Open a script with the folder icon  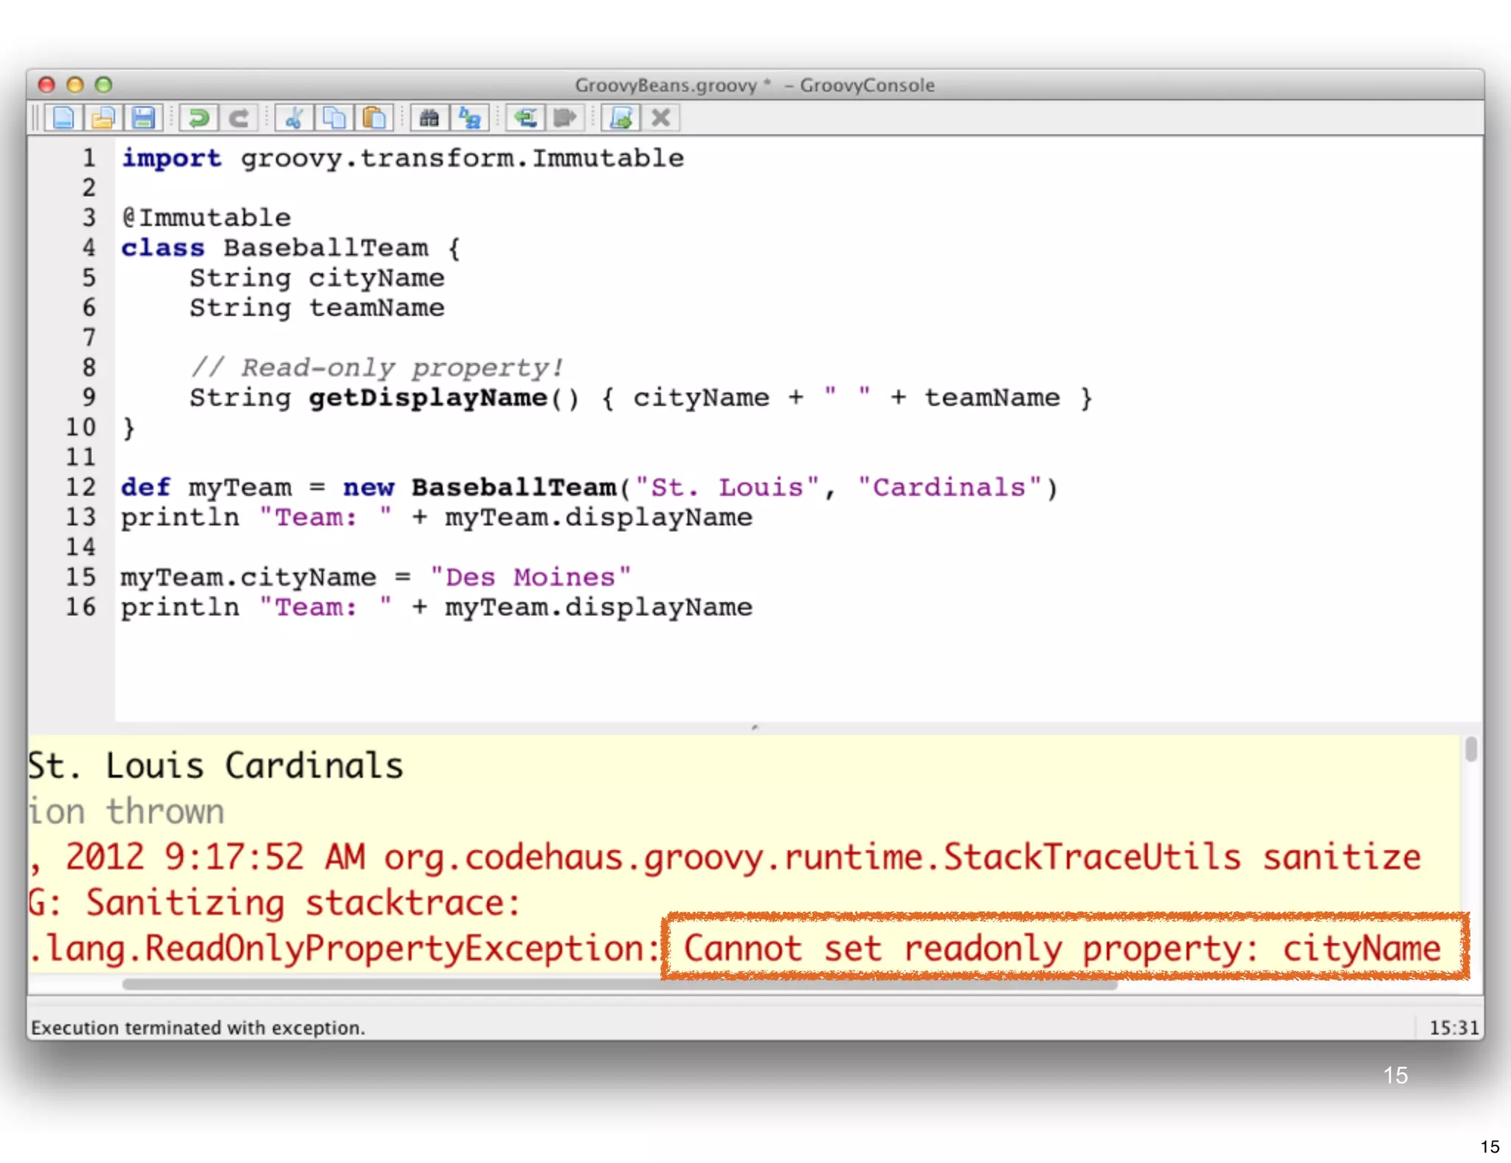click(x=103, y=118)
